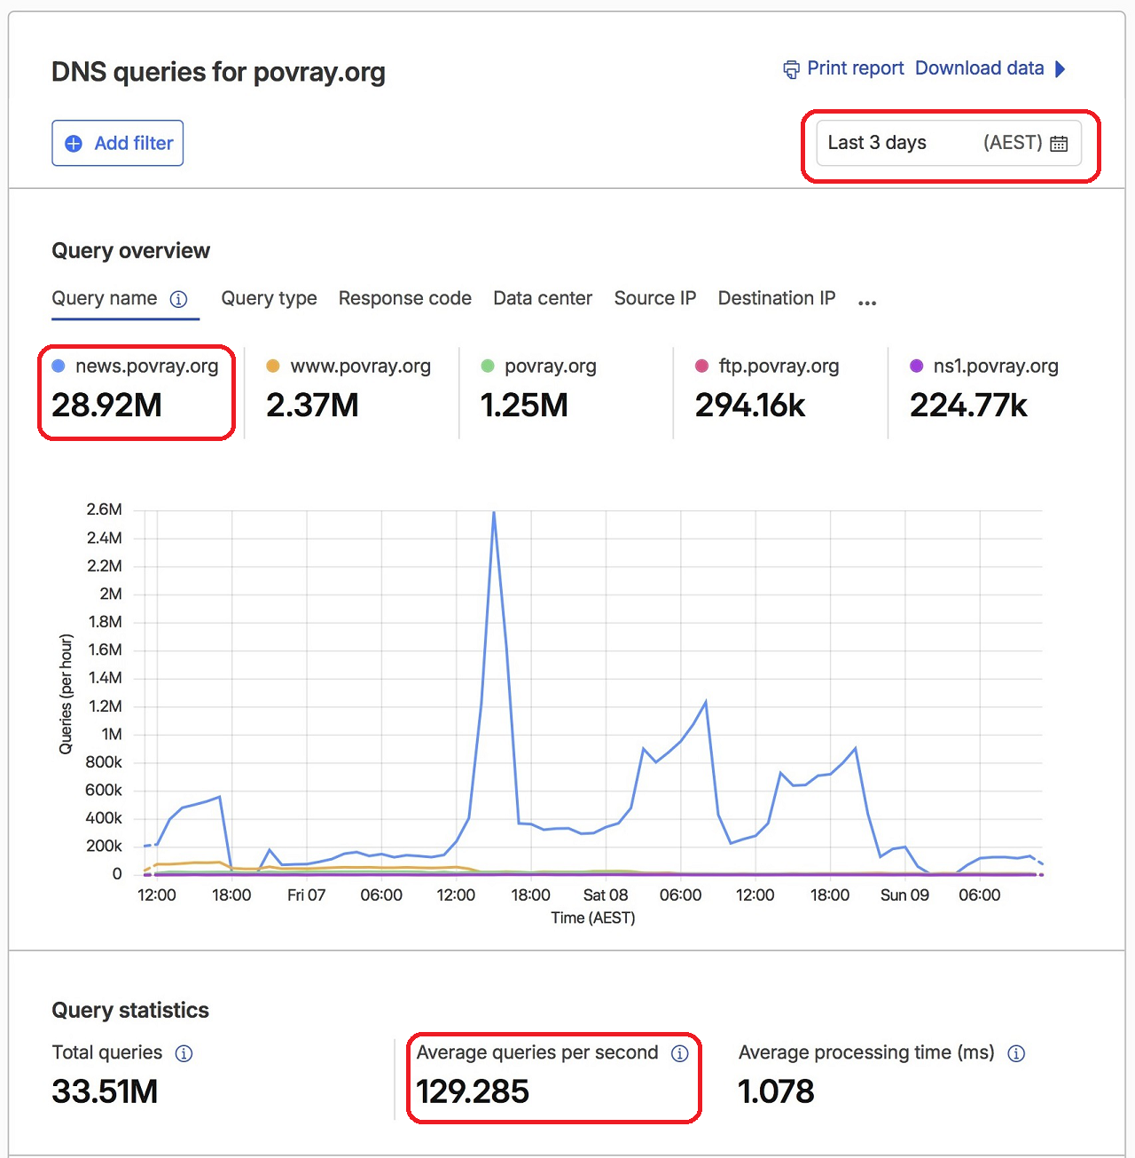Image resolution: width=1135 pixels, height=1158 pixels.
Task: Switch to the Response code tab
Action: point(404,299)
